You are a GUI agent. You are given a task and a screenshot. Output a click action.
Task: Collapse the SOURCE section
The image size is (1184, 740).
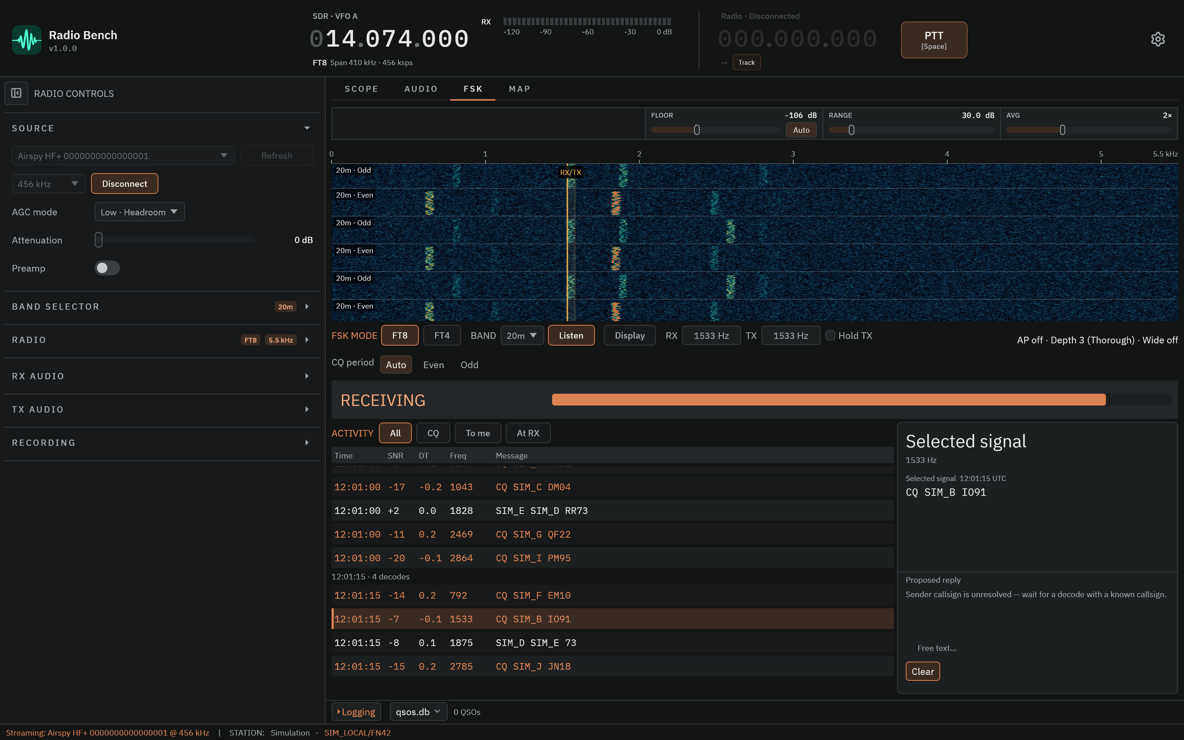point(307,128)
